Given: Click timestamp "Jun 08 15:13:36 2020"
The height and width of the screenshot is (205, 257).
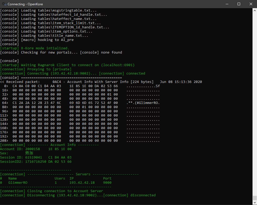Looking at the screenshot, I should click(181, 82).
